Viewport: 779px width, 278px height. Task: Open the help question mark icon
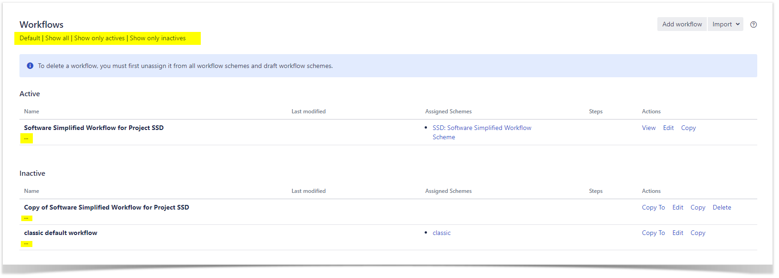(x=754, y=25)
